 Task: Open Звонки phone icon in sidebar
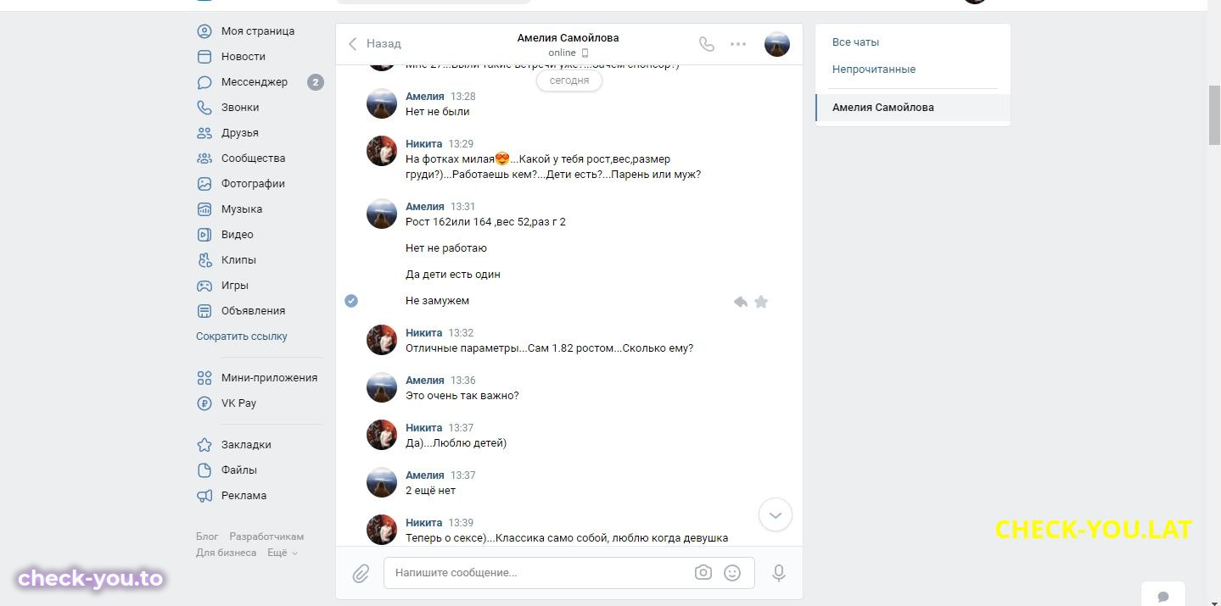coord(204,108)
